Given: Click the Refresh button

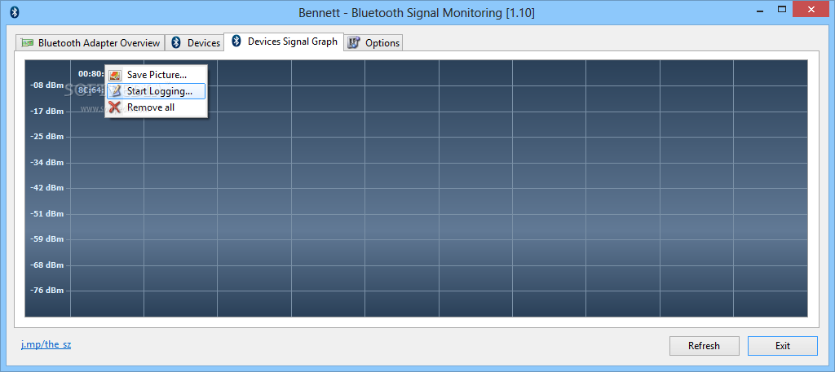Looking at the screenshot, I should [x=704, y=346].
